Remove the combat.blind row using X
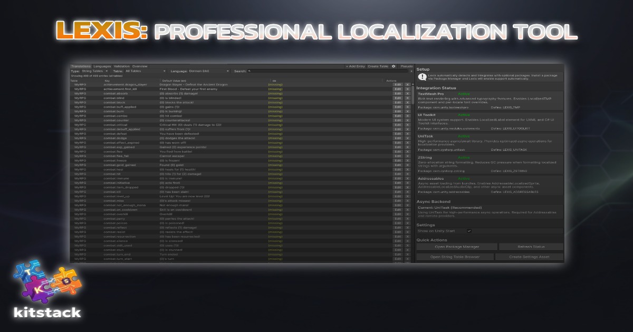The width and height of the screenshot is (633, 332). (408, 98)
